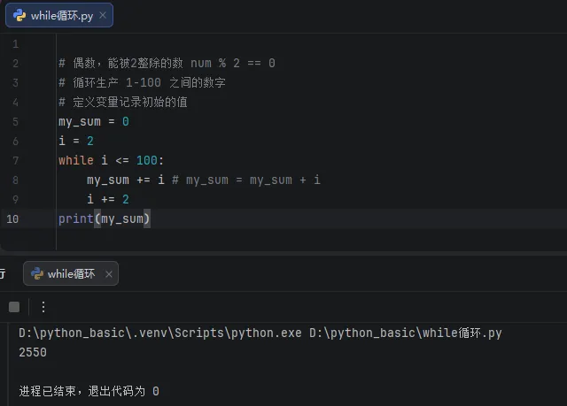Viewport: 567px width, 406px height.
Task: Stop the running process with stop icon
Action: [14, 307]
